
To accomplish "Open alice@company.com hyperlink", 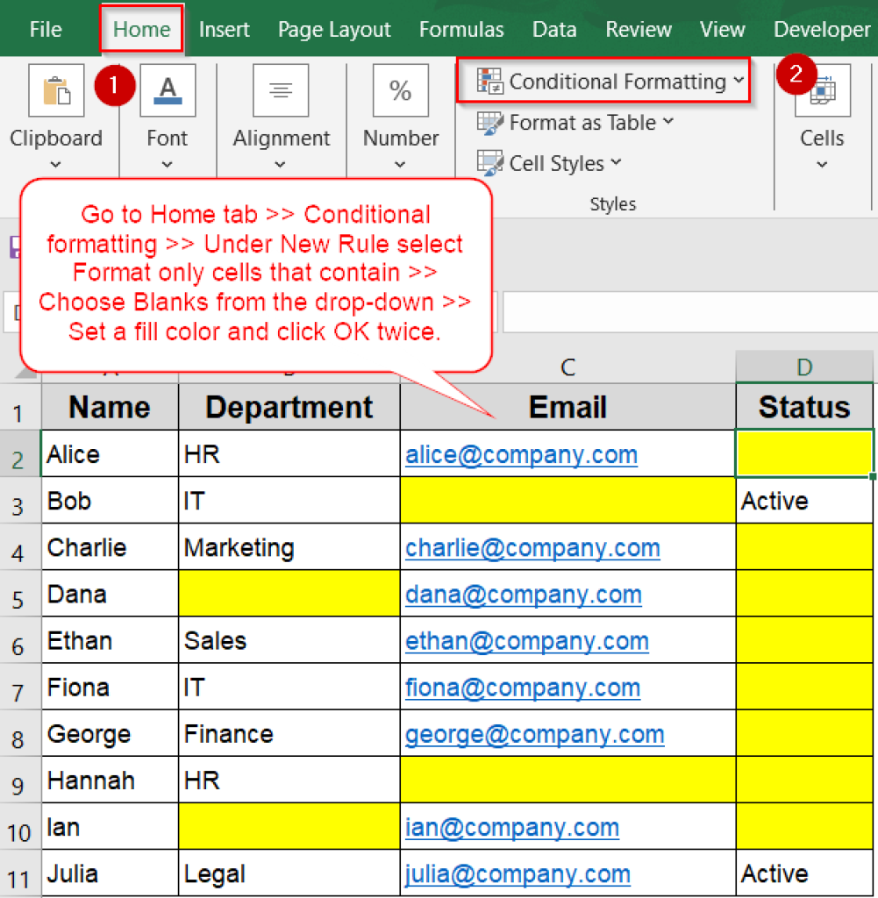I will (521, 454).
